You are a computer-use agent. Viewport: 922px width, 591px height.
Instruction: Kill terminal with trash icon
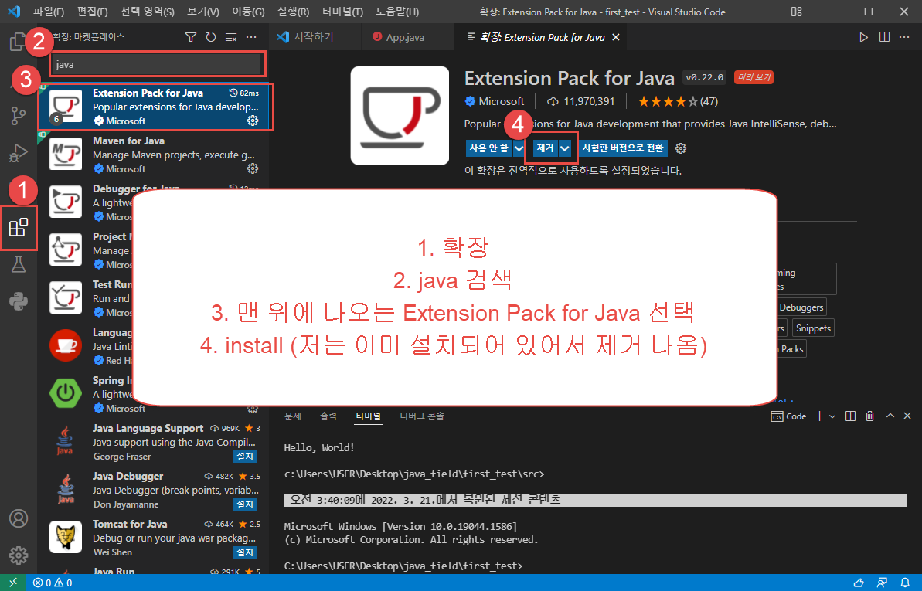(869, 416)
